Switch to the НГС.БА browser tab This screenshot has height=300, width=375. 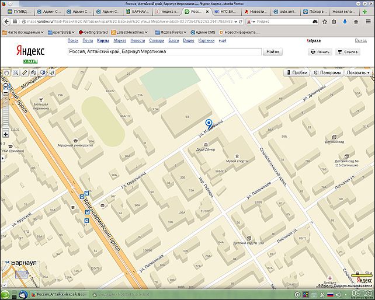227,11
